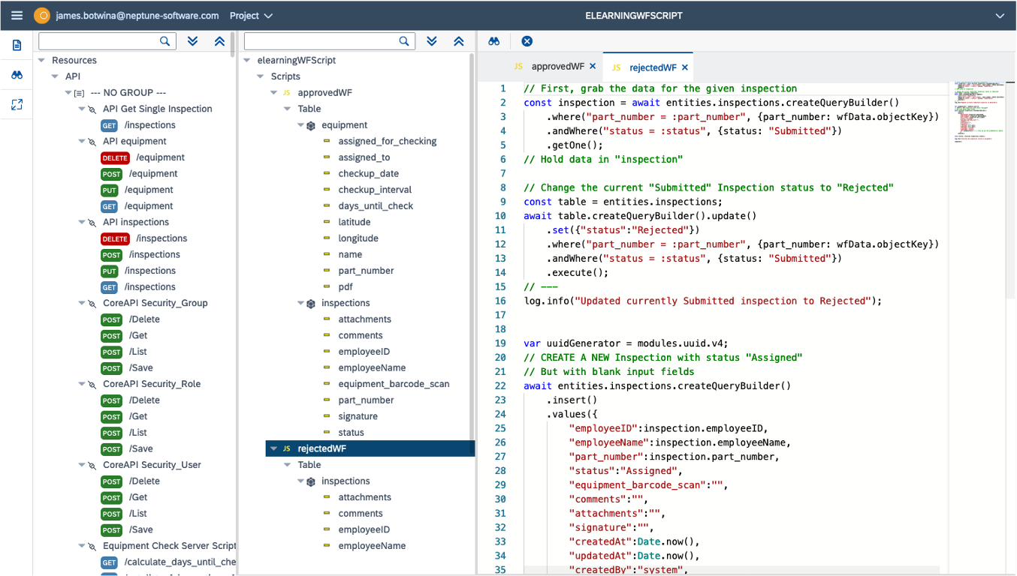Collapse the equipment table node
The width and height of the screenshot is (1017, 576).
(x=301, y=125)
